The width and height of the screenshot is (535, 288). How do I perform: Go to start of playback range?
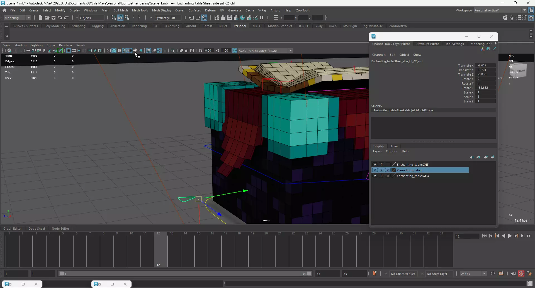tap(484, 236)
